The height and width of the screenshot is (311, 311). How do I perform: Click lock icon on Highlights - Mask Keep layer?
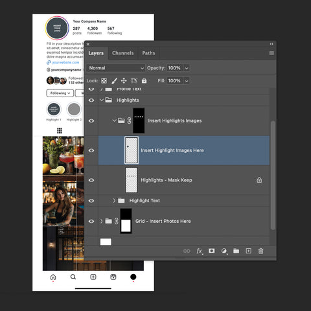[259, 180]
